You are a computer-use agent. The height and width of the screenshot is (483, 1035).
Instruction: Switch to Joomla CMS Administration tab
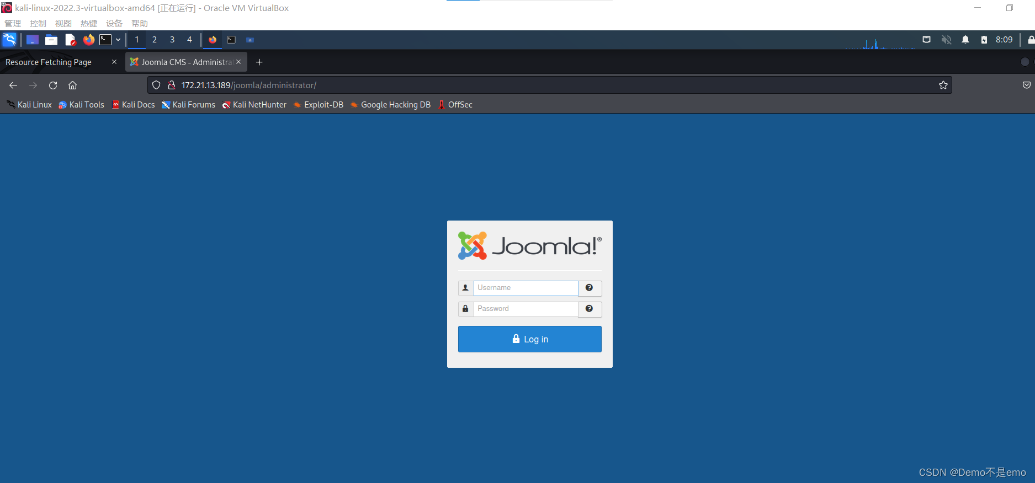click(187, 62)
